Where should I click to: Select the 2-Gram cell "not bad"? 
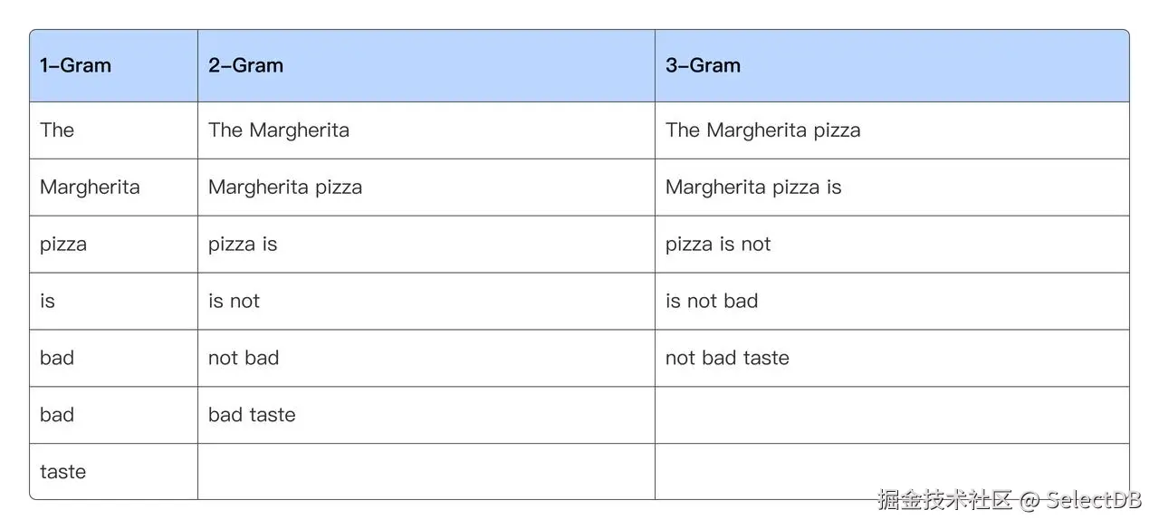click(x=244, y=359)
